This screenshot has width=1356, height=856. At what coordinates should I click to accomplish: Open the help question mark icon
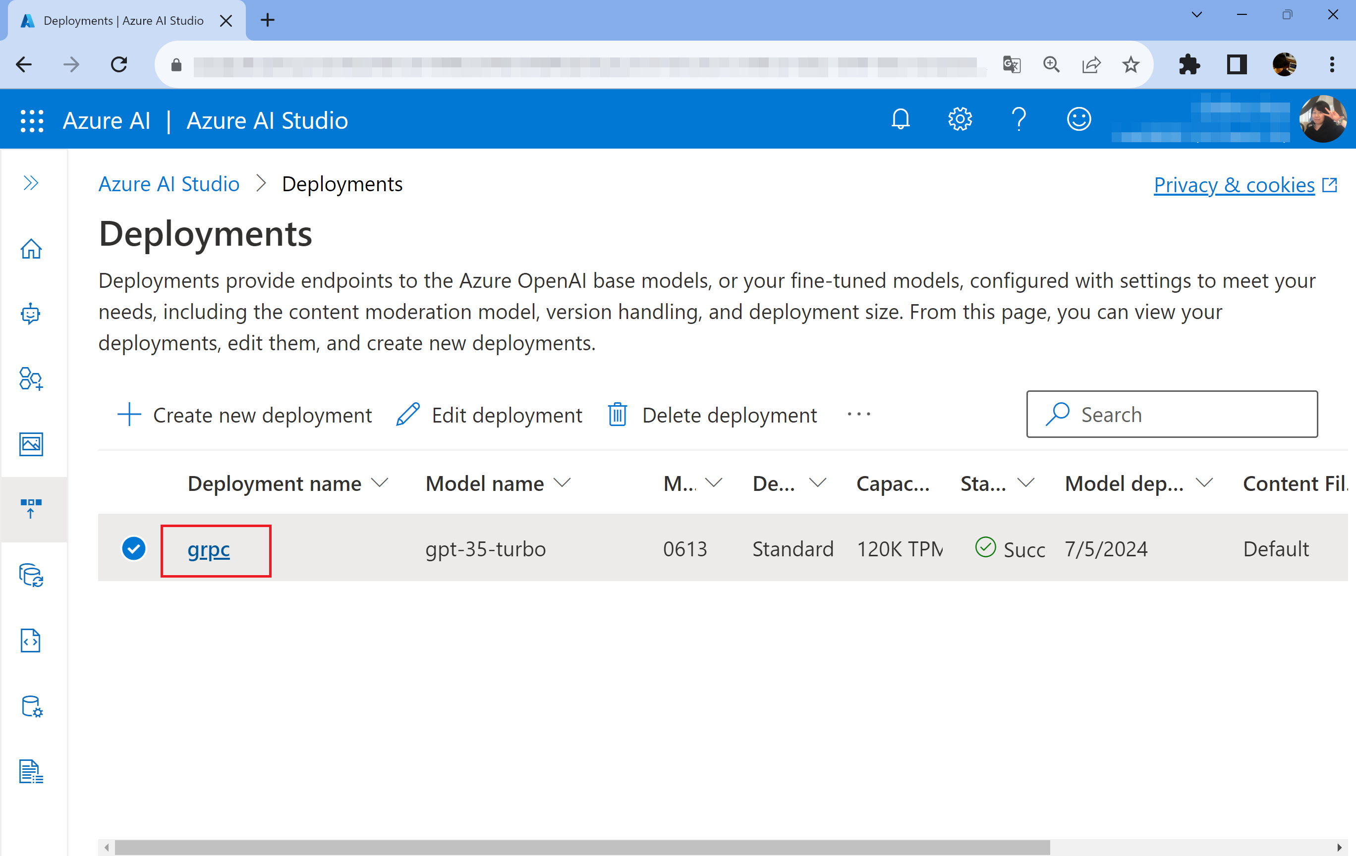click(x=1018, y=119)
